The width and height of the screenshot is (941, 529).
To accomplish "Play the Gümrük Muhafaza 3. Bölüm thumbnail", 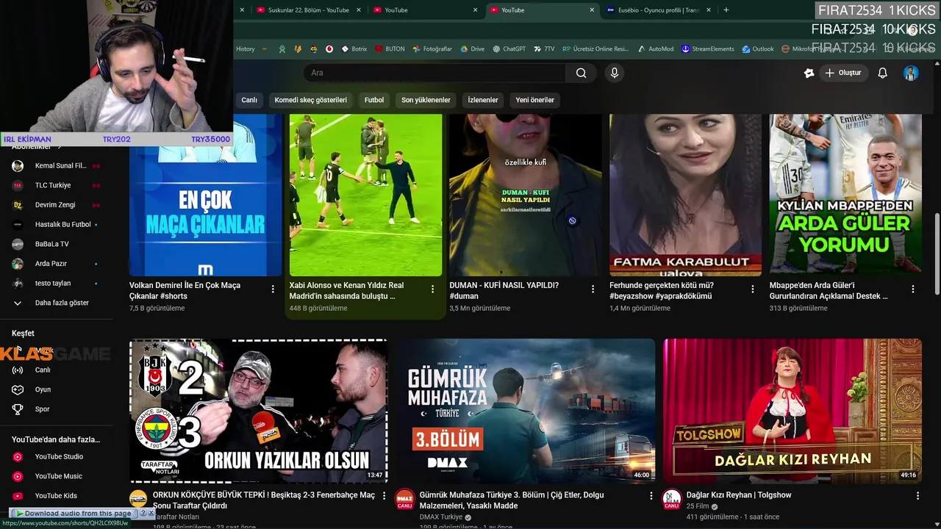I will 526,411.
